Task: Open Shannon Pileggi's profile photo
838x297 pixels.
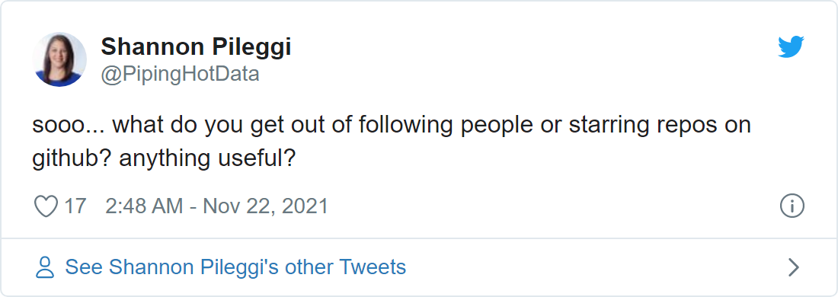Action: click(59, 59)
